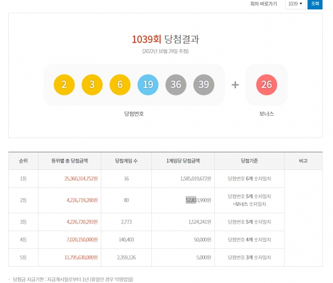Viewport: 333px width, 283px height.
Task: Click the 회차 바로가기 label
Action: point(263,4)
